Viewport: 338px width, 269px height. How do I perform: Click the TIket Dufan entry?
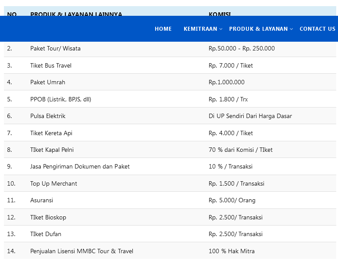tap(46, 234)
